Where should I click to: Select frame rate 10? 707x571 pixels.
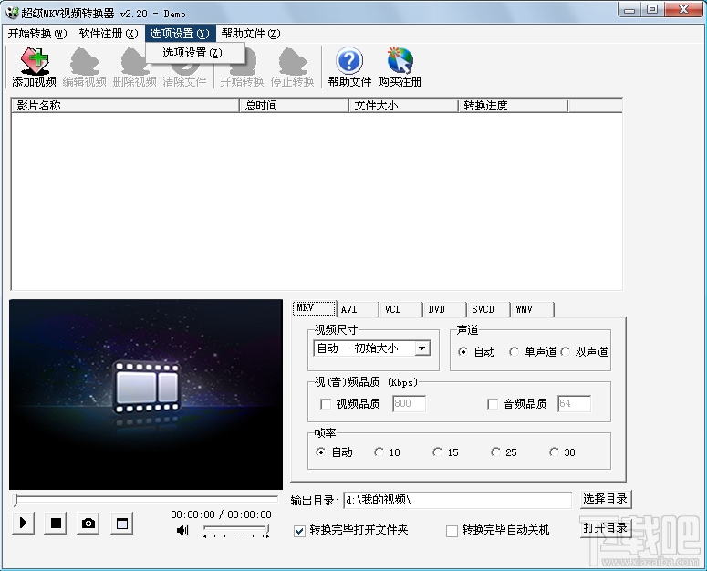(379, 452)
